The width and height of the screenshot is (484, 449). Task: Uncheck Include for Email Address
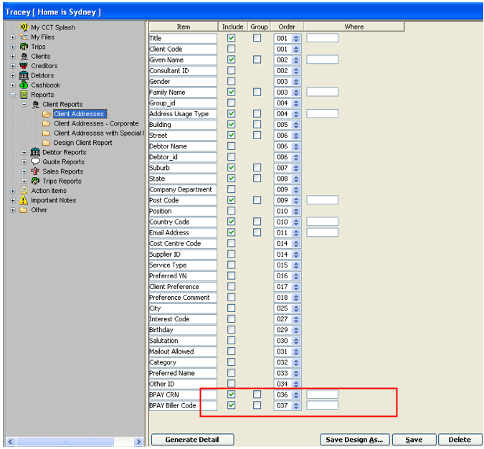point(231,232)
